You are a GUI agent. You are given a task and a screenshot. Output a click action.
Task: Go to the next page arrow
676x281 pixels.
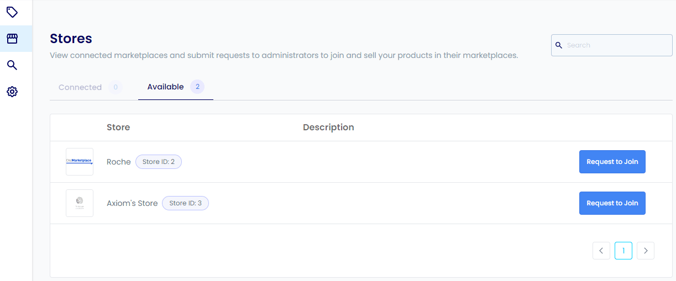pyautogui.click(x=646, y=251)
